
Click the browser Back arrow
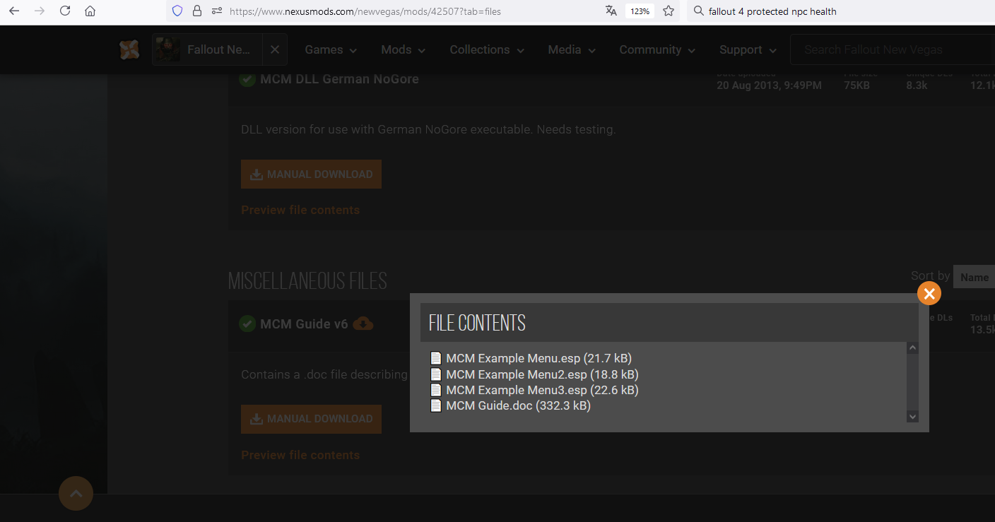14,11
